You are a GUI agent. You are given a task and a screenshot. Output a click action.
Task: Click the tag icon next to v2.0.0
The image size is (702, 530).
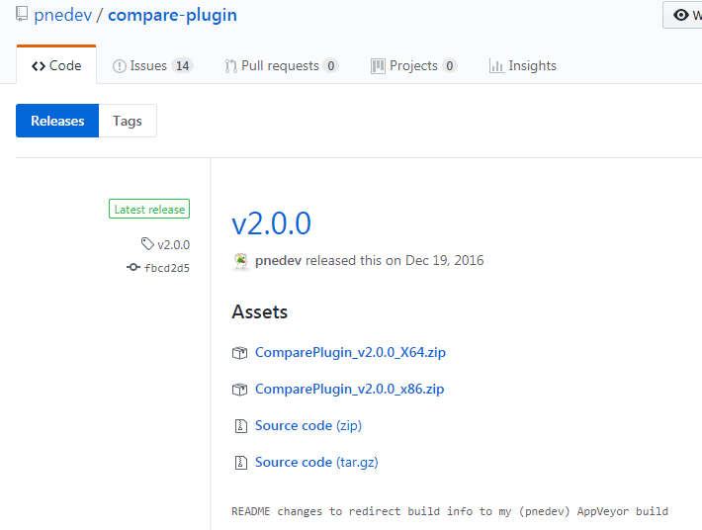pos(147,244)
